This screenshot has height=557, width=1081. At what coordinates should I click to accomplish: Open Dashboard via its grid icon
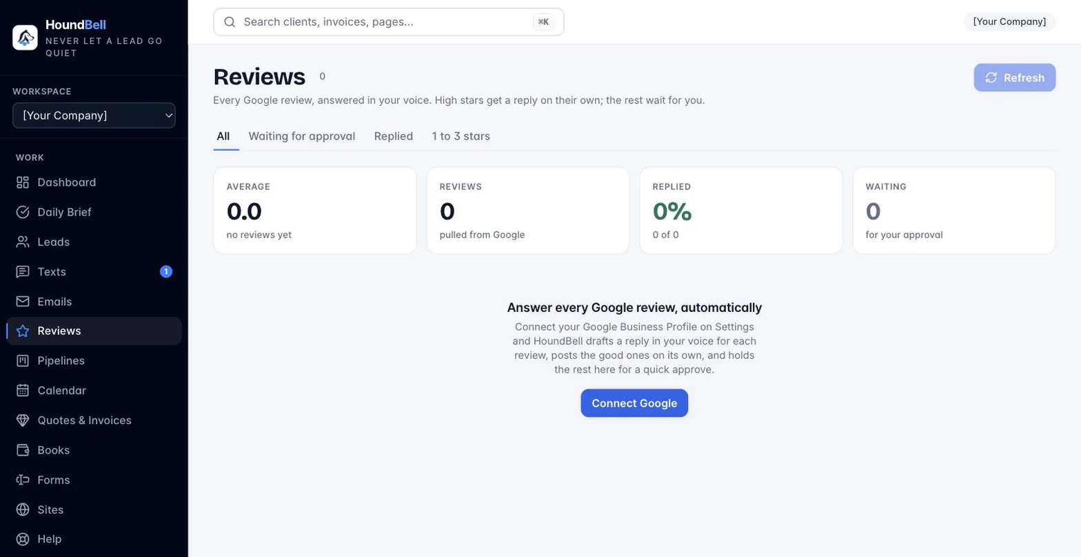coord(23,182)
